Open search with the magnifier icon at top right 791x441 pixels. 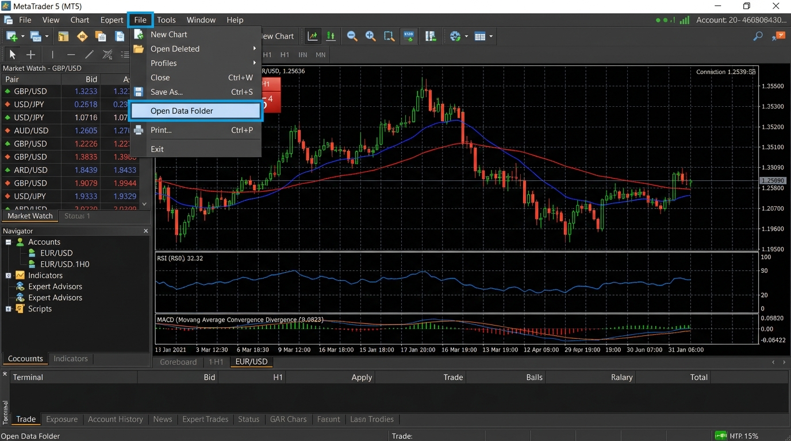click(x=758, y=36)
